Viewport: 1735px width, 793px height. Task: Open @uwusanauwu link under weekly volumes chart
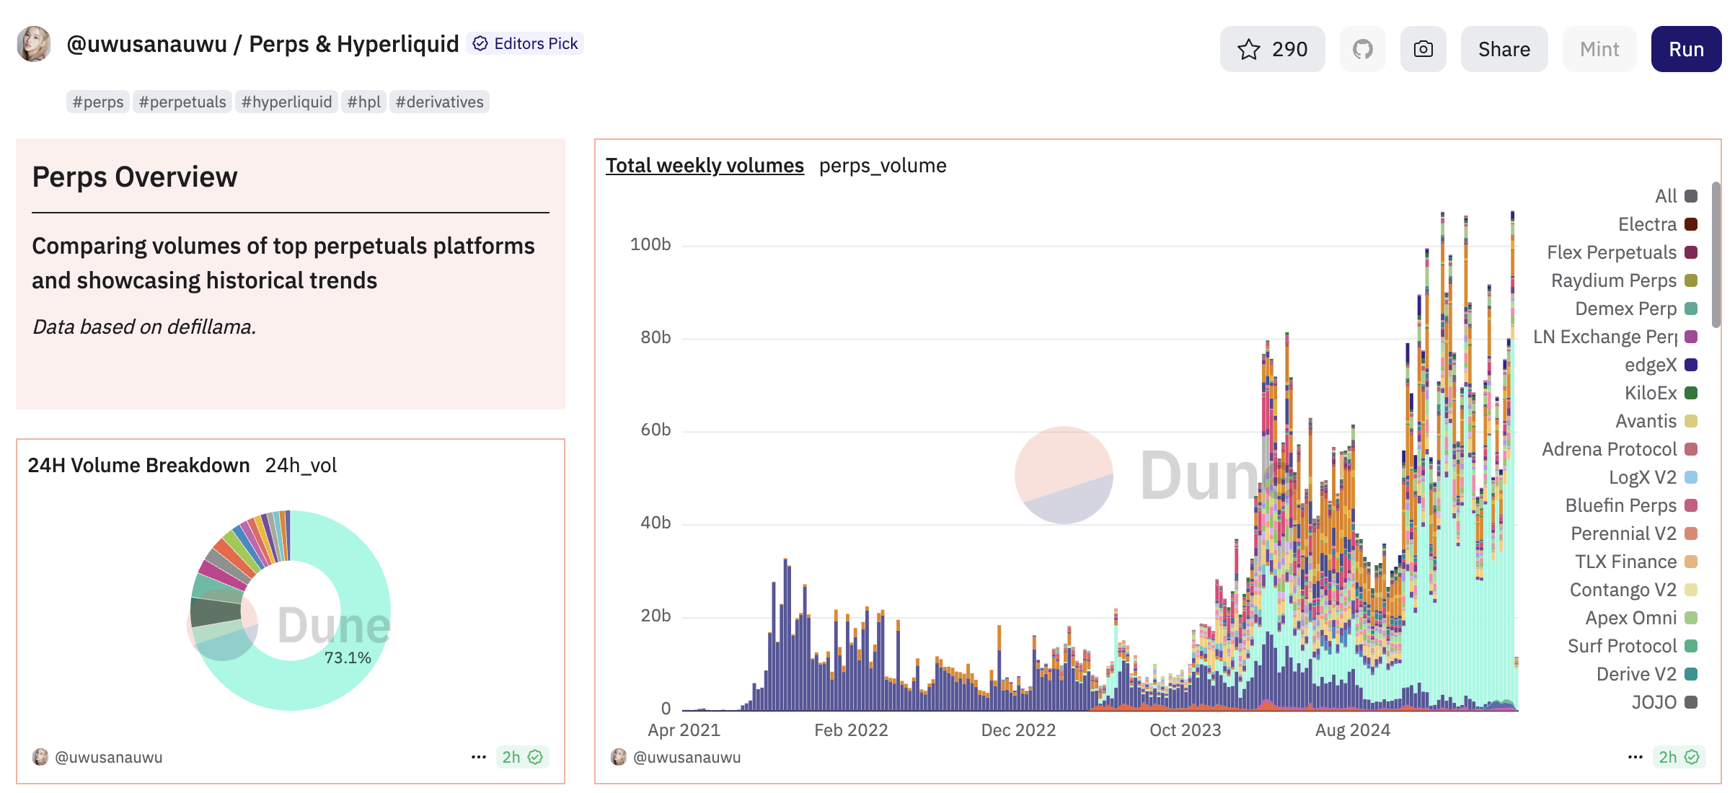click(x=686, y=757)
